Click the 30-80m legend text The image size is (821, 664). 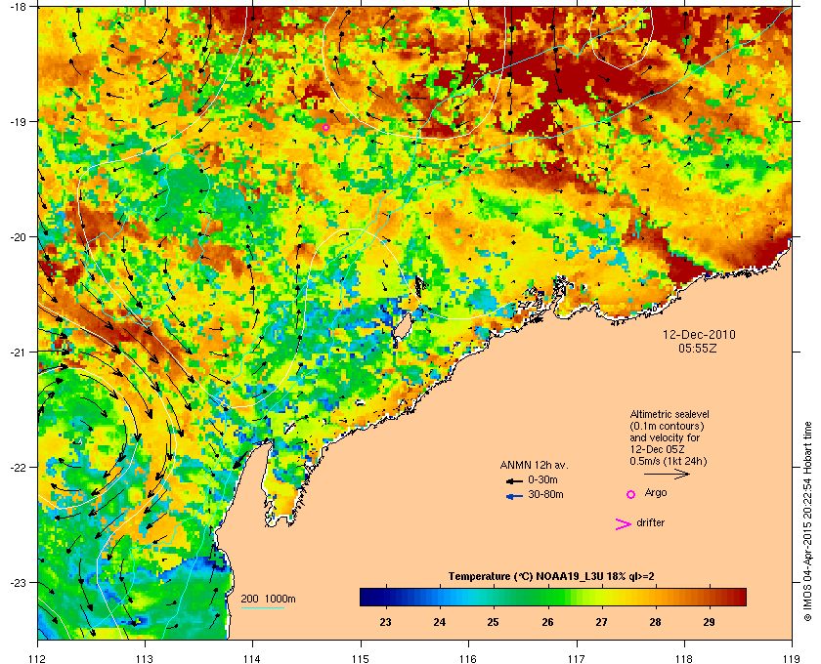(x=545, y=494)
